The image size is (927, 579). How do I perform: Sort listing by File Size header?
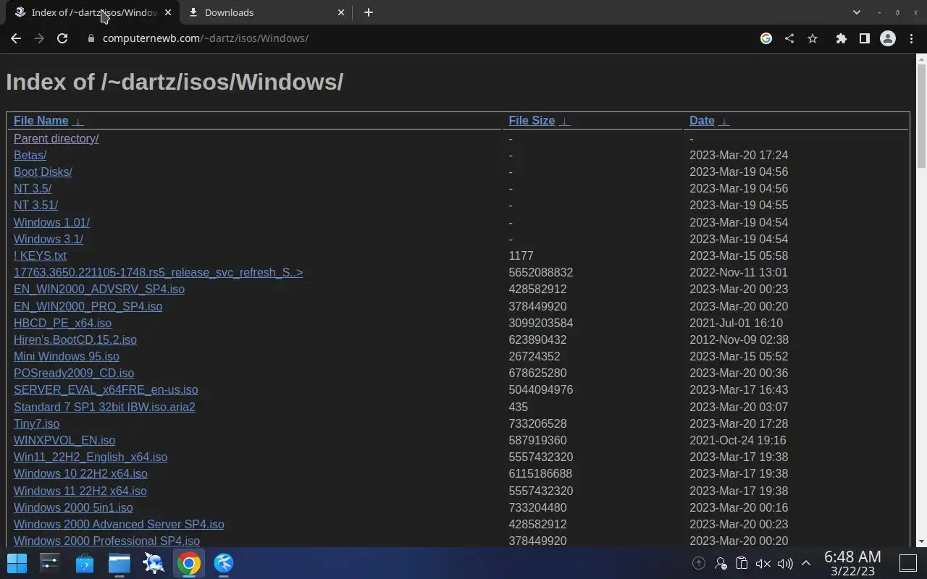[532, 121]
